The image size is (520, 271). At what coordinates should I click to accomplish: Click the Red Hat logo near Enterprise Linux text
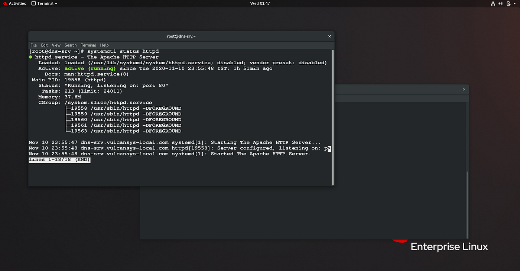click(399, 241)
